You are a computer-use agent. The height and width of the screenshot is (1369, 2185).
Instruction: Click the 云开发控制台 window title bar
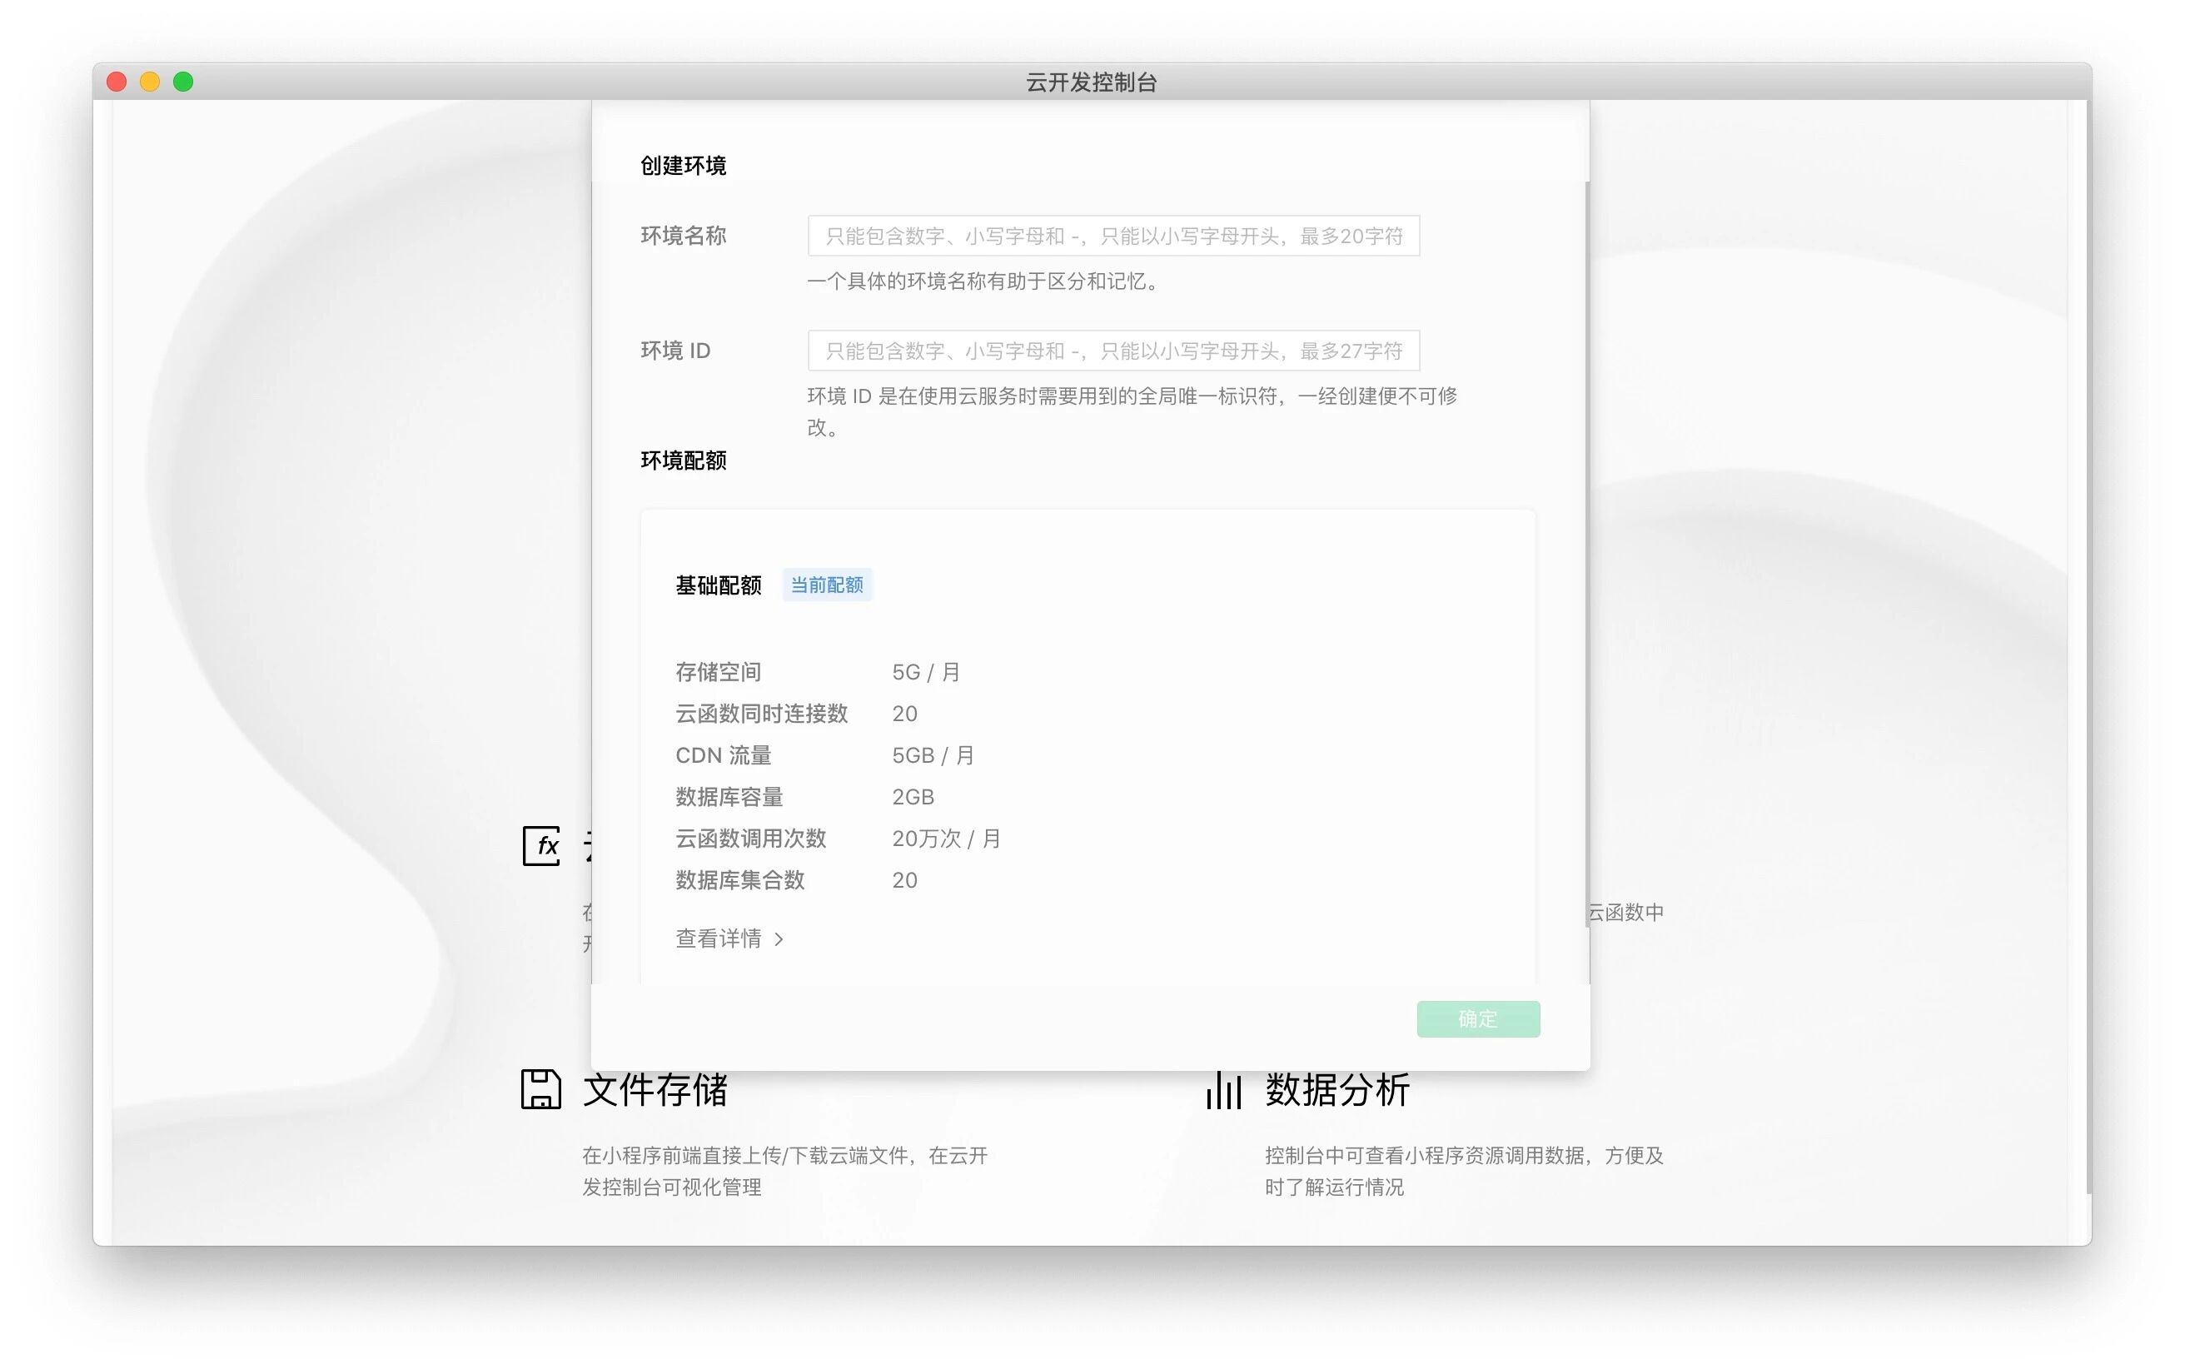pos(1091,82)
